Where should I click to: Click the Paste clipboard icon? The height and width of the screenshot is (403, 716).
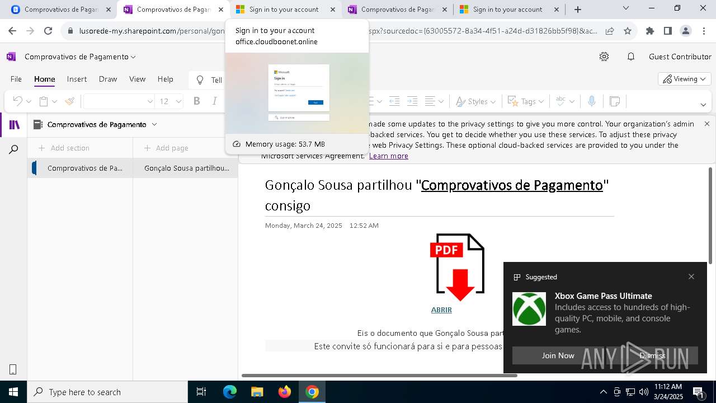coord(44,101)
